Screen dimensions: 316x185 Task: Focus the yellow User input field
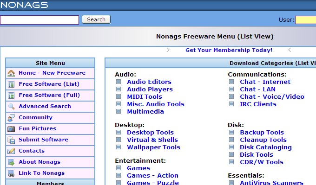point(305,20)
